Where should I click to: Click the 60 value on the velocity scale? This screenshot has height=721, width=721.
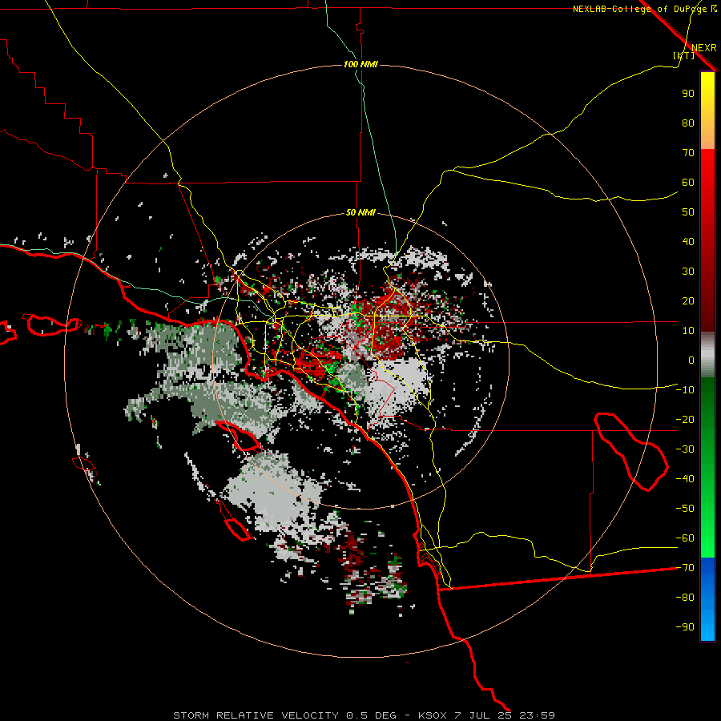pos(688,182)
